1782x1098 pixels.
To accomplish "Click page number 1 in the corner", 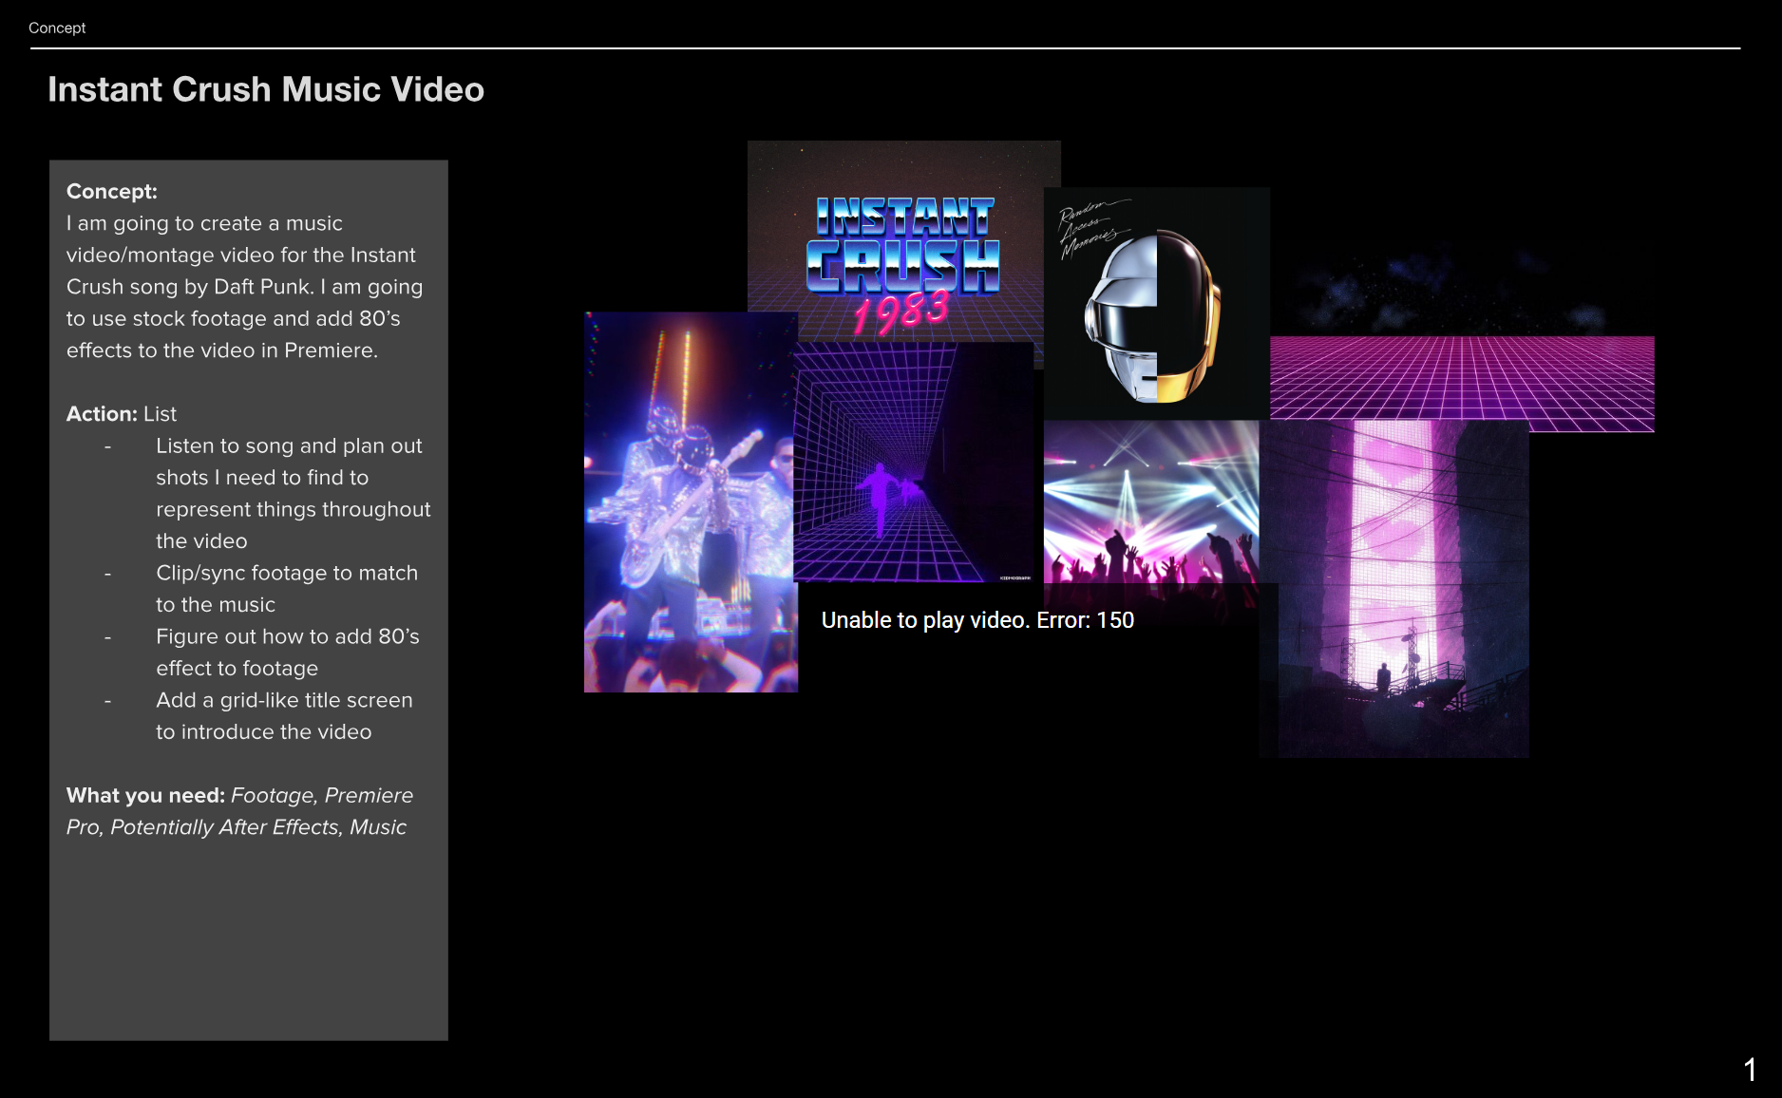I will 1750,1070.
